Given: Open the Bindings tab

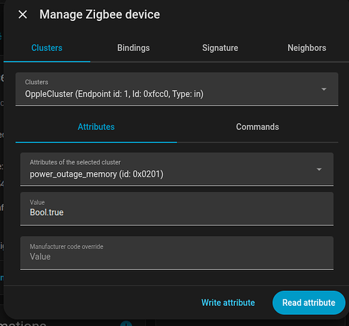Looking at the screenshot, I should (133, 48).
